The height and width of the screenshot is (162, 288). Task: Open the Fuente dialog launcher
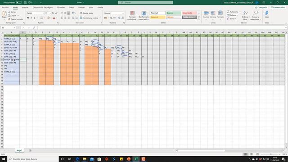click(x=58, y=23)
